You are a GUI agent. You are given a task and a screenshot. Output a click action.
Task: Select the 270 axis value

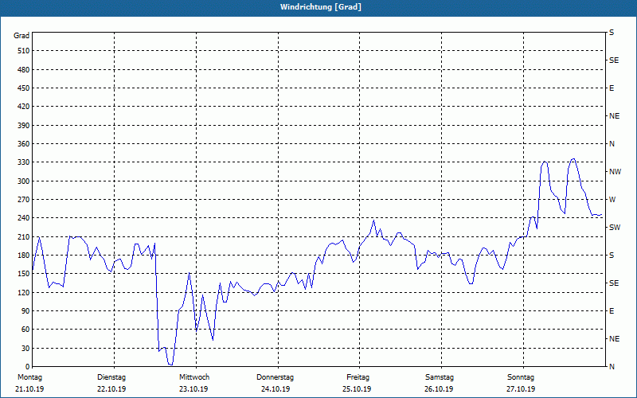(24, 200)
